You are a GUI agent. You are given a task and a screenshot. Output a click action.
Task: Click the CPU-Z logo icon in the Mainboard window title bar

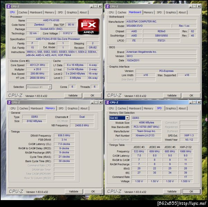107,6
